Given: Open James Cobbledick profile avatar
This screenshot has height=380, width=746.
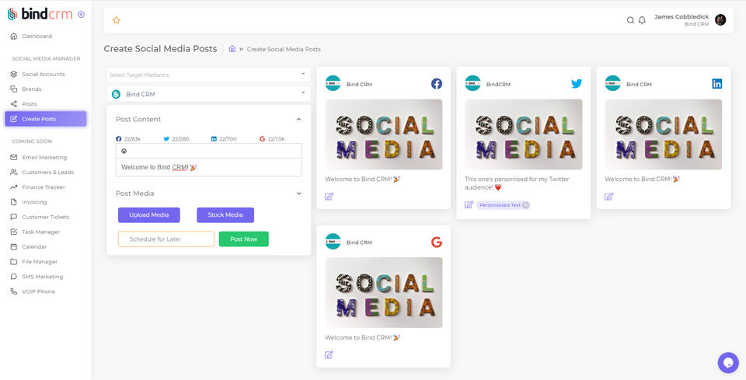Looking at the screenshot, I should click(720, 19).
